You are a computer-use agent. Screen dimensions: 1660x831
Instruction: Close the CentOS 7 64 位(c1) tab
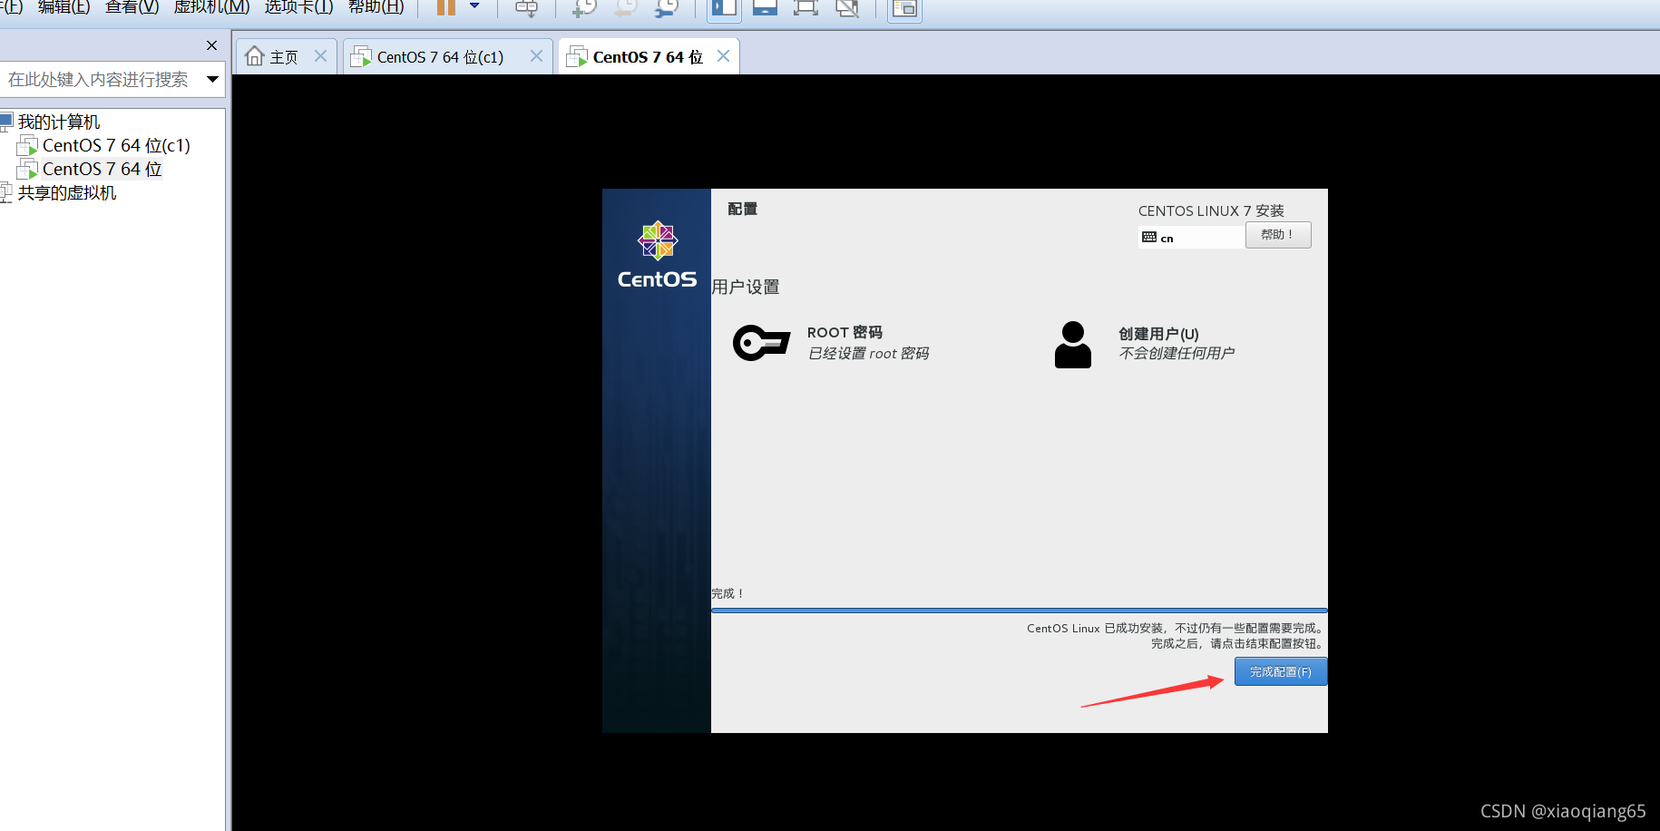pyautogui.click(x=536, y=56)
